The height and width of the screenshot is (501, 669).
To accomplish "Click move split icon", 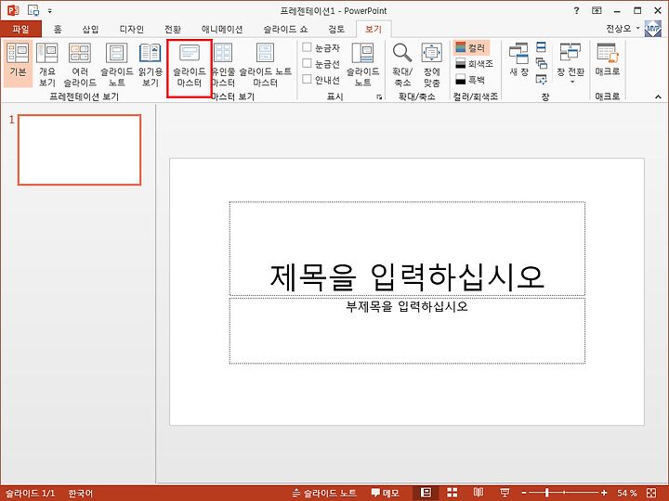I will [x=541, y=79].
